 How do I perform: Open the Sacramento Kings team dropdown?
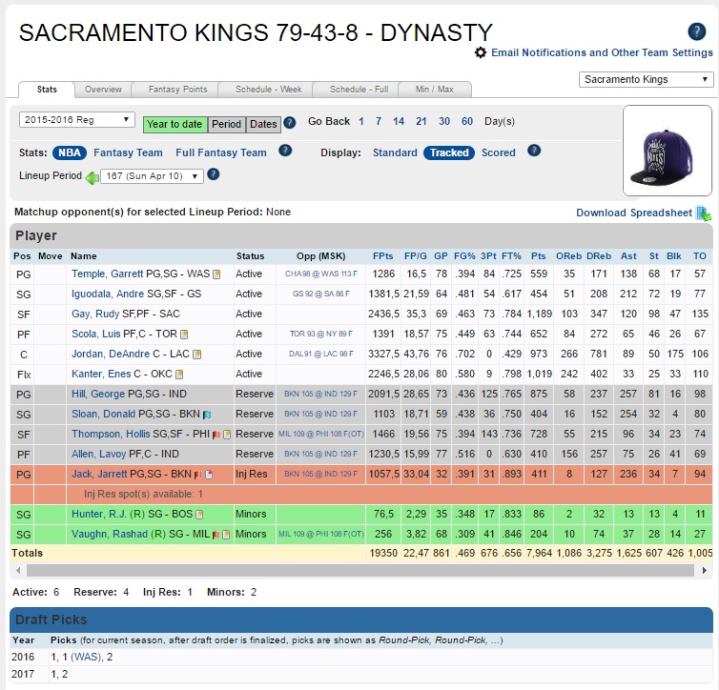pos(647,79)
